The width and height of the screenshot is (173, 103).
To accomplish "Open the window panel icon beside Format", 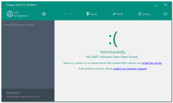I will point(165,14).
